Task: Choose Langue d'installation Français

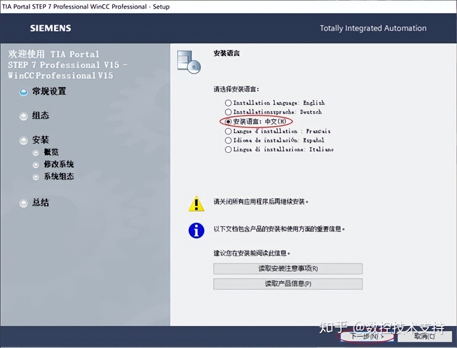Action: pos(228,131)
